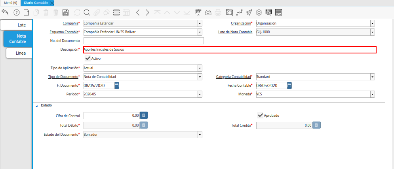The width and height of the screenshot is (394, 169).
Task: Open the Línea side tab
Action: point(19,53)
